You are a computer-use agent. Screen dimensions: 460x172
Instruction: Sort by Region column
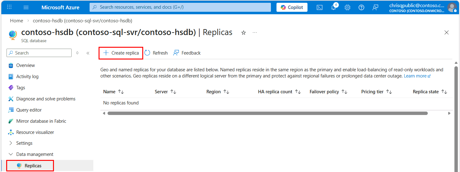[218, 92]
